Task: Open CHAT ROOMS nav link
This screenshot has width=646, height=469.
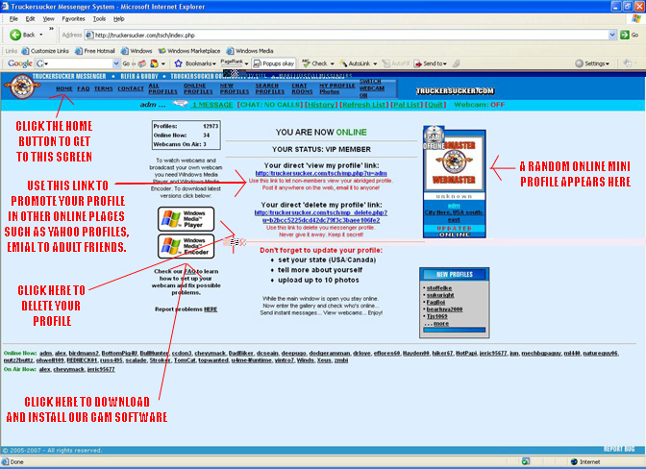Action: [302, 88]
